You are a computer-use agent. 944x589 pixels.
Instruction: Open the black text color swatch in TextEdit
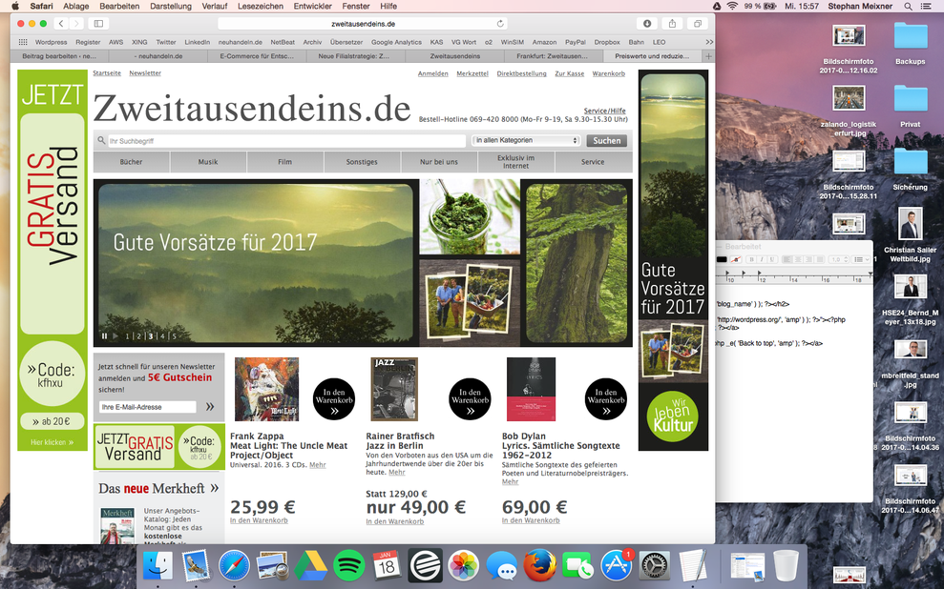(x=722, y=259)
